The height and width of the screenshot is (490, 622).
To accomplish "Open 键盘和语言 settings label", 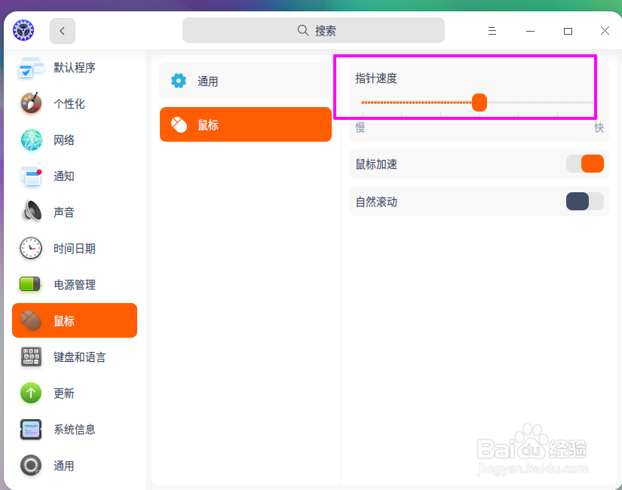I will pyautogui.click(x=80, y=357).
